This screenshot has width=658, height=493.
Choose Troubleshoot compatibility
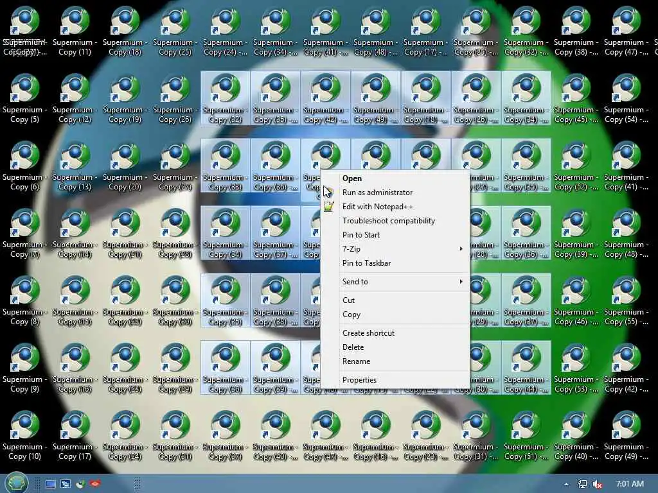coord(395,221)
